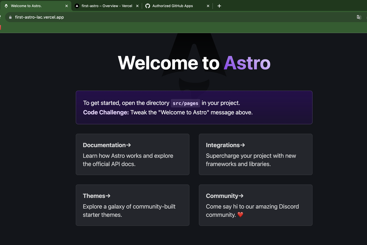Image resolution: width=367 pixels, height=245 pixels.
Task: Click the Welcome to Astro heading
Action: pyautogui.click(x=194, y=63)
